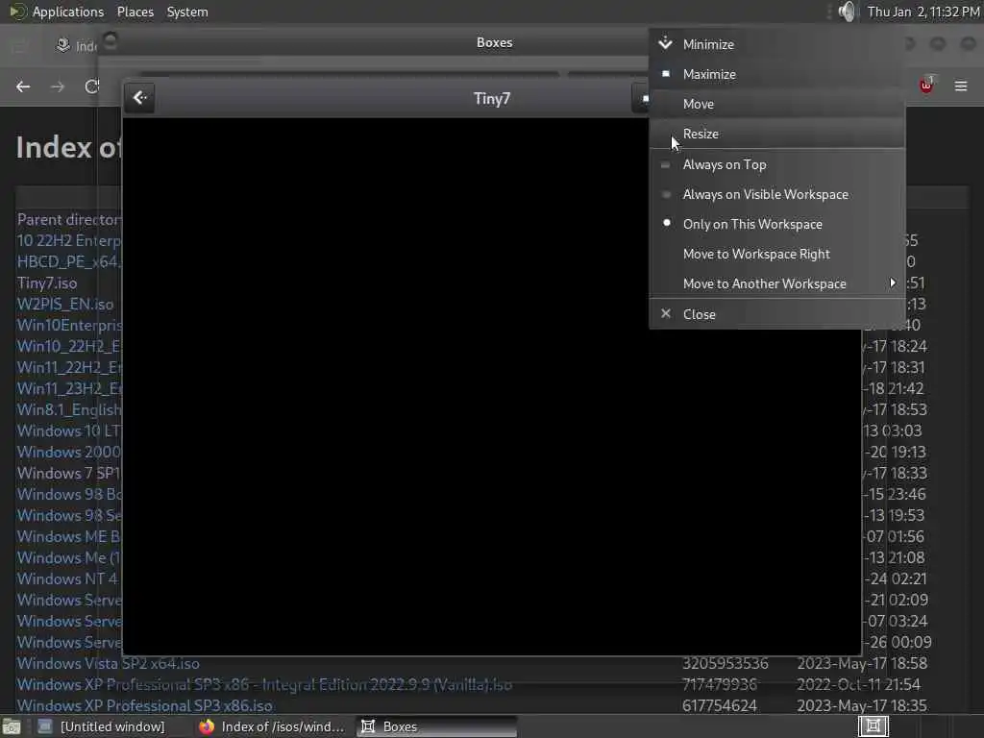Click the back arrow in Tiny7 header
The image size is (984, 738).
[140, 98]
